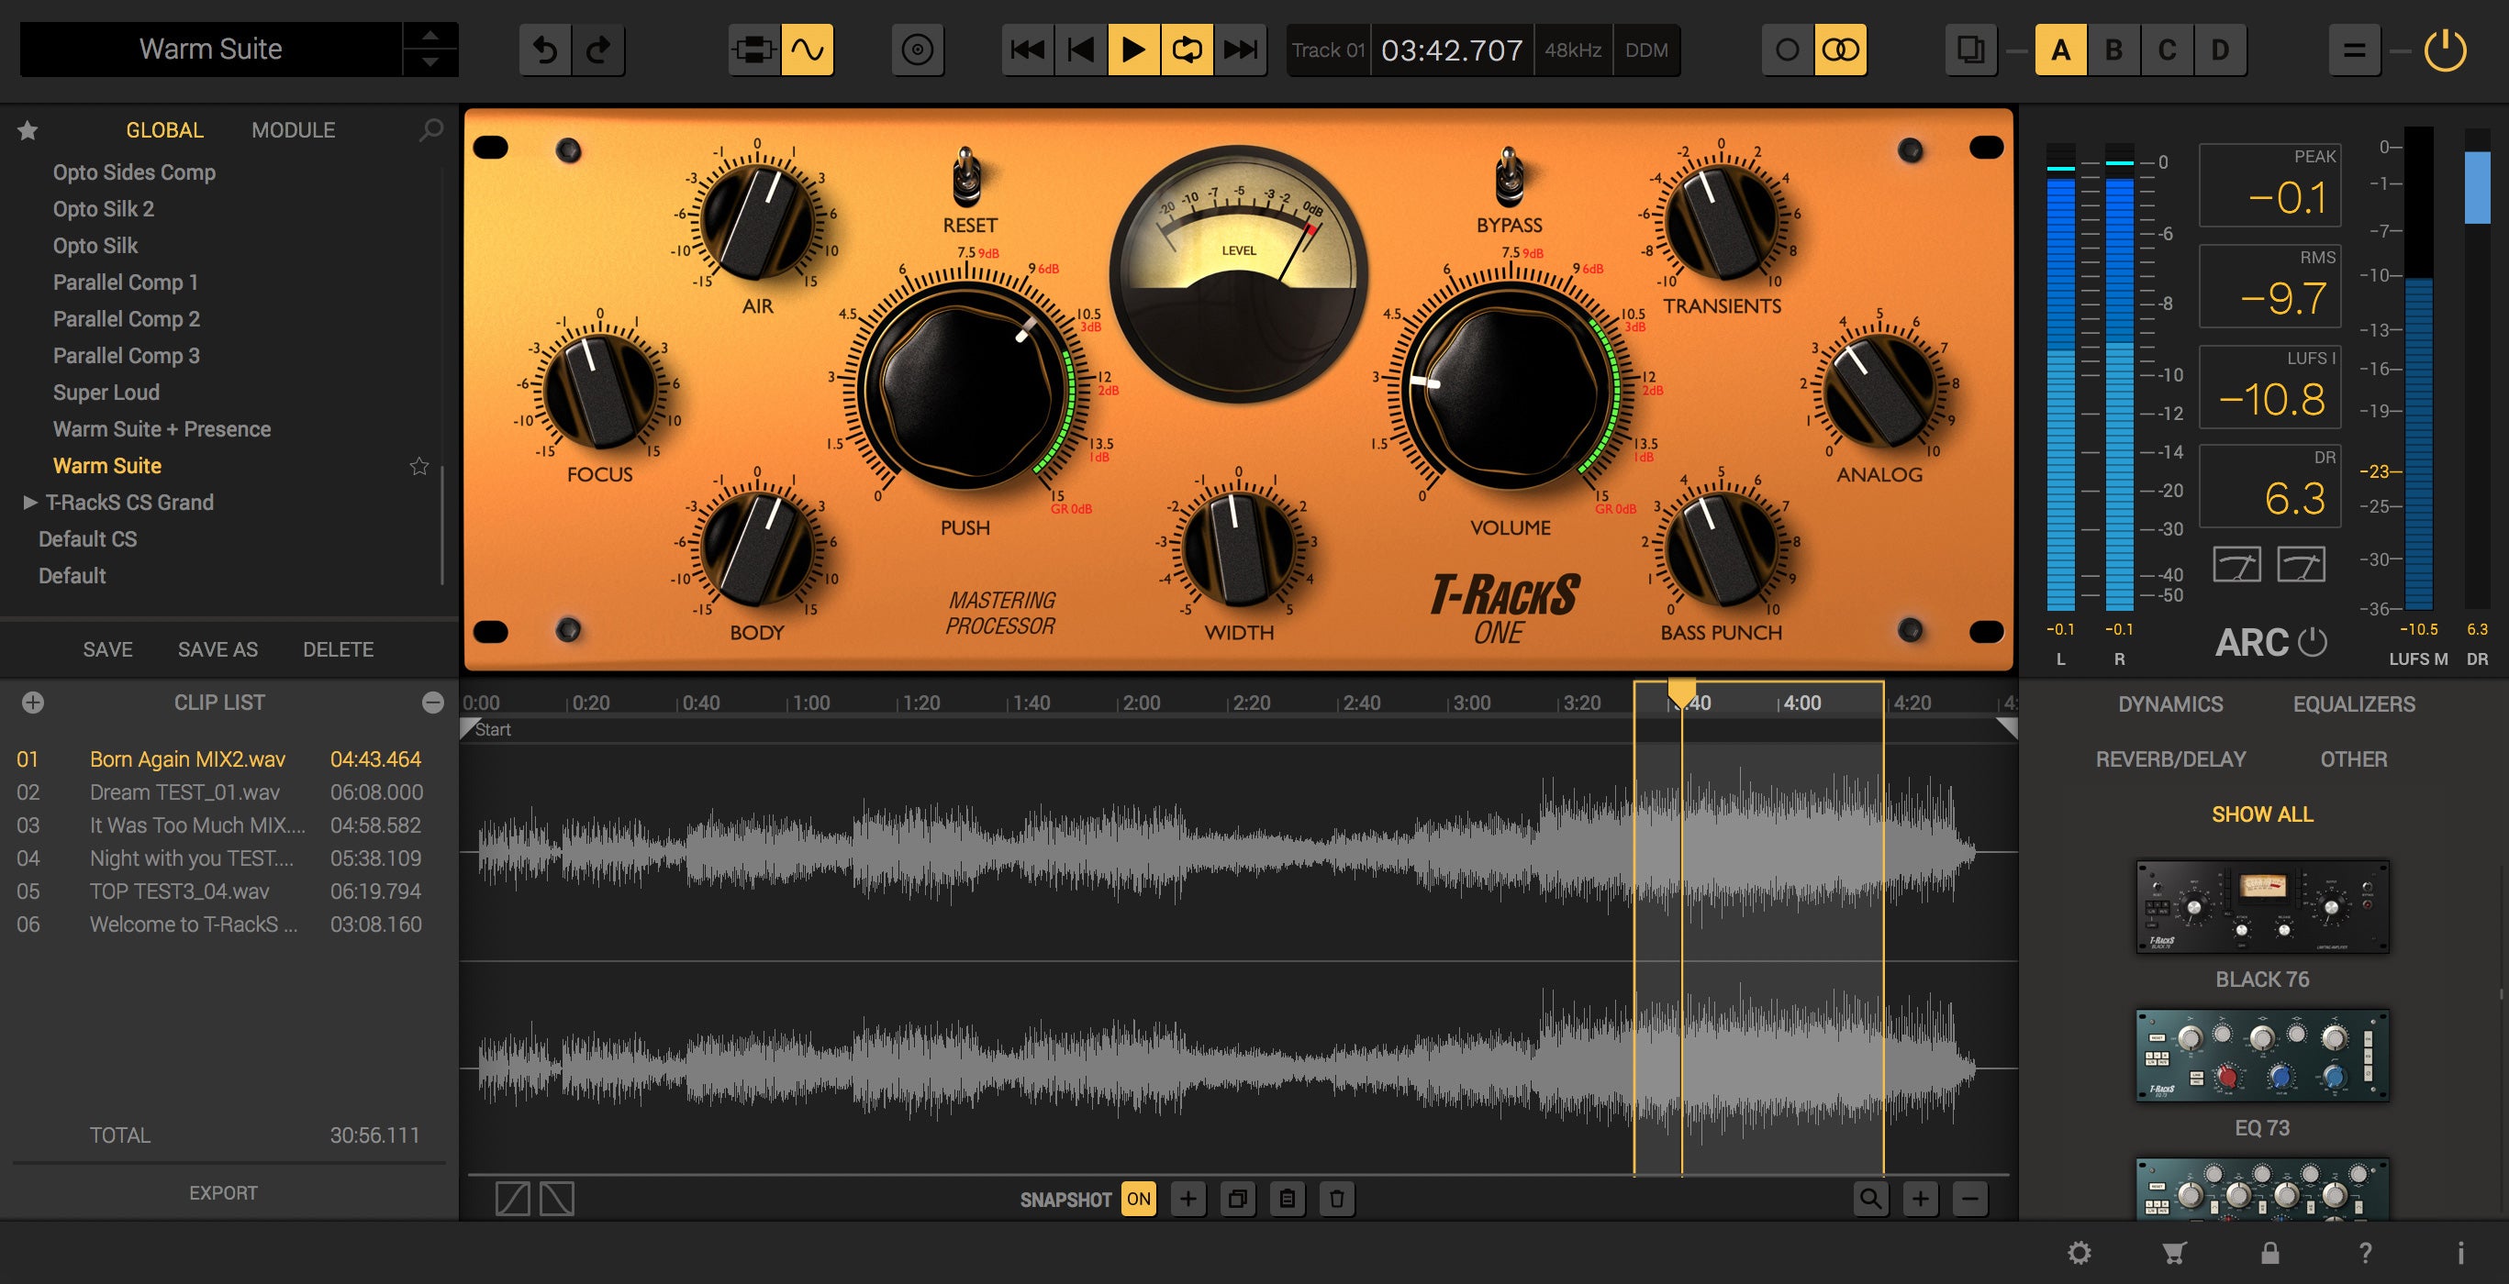
Task: Select the BLACK 76 module thumbnail
Action: [2261, 906]
